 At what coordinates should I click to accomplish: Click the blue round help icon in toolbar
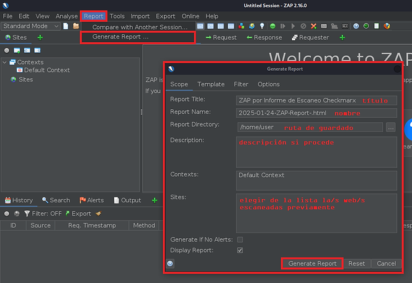coord(356,26)
